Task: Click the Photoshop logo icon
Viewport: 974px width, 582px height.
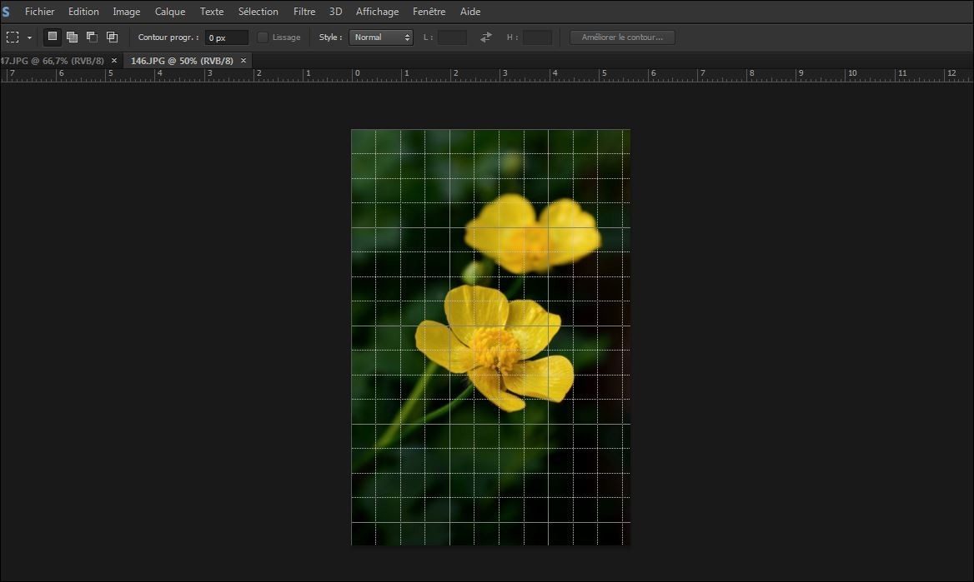Action: click(x=6, y=12)
